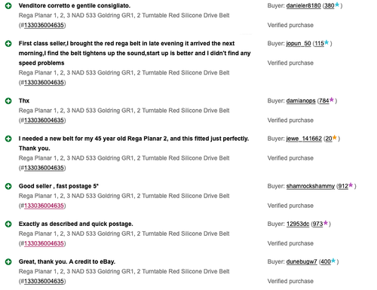Screen dimensions: 377x290
Task: Open dunebugw7 buyer profile link
Action: pos(302,262)
